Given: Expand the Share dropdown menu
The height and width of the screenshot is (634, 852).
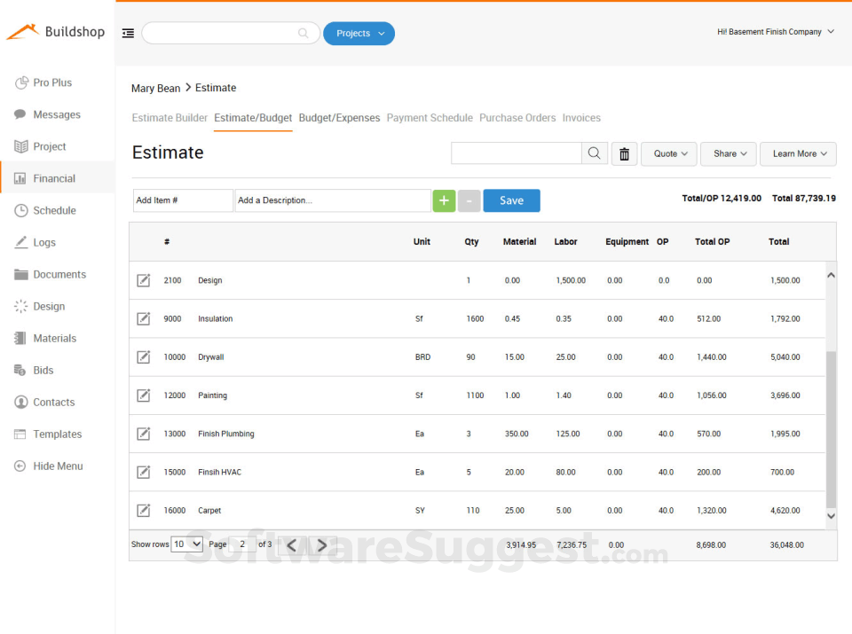Looking at the screenshot, I should coord(728,153).
